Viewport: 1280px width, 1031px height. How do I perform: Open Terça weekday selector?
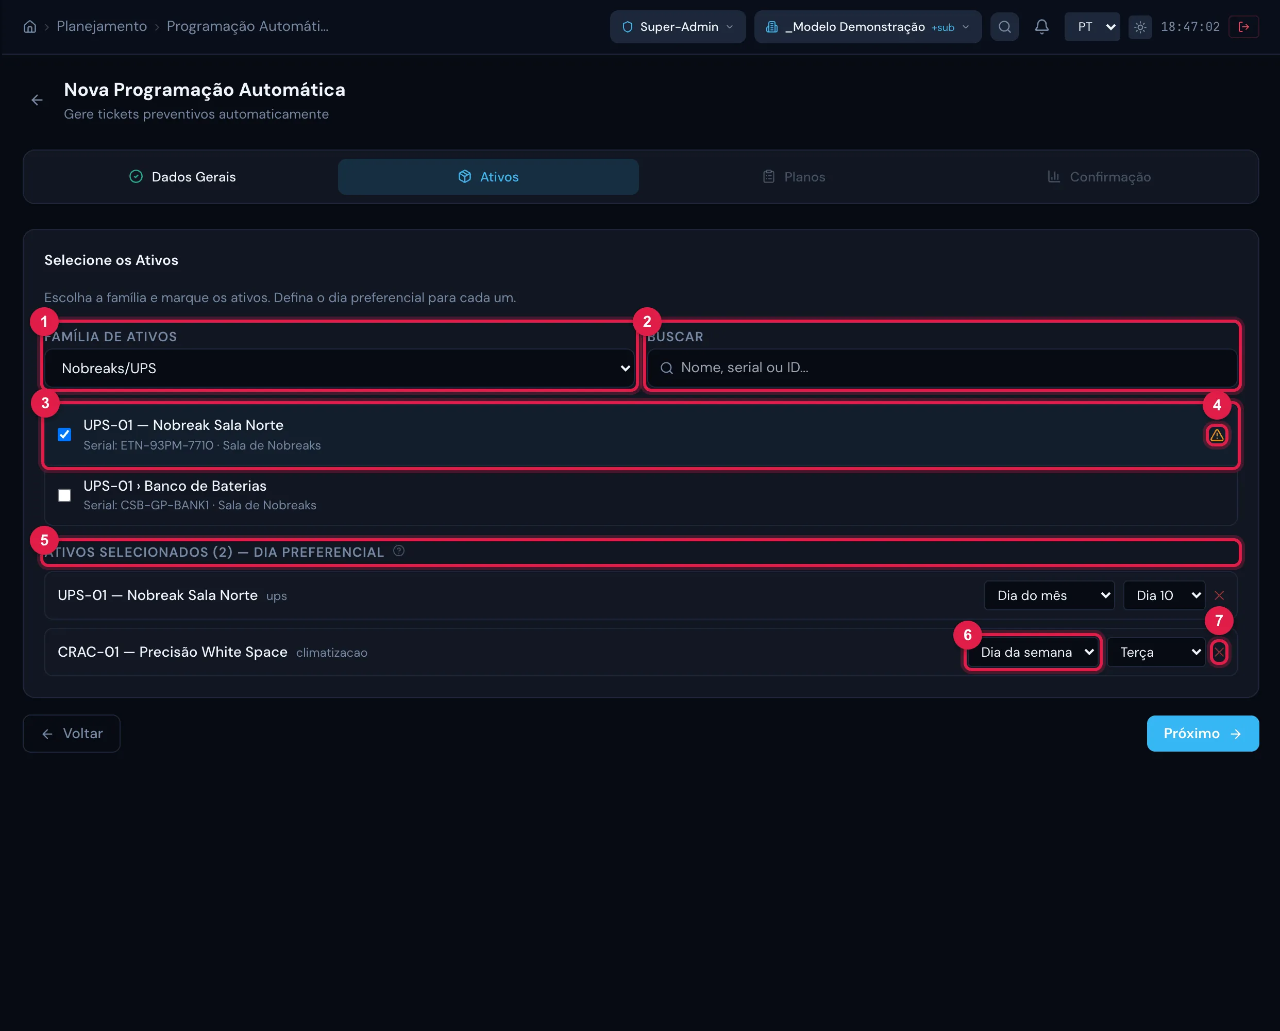pyautogui.click(x=1156, y=652)
